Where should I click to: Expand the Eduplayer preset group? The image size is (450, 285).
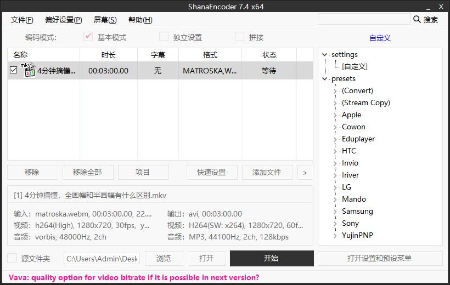(335, 139)
